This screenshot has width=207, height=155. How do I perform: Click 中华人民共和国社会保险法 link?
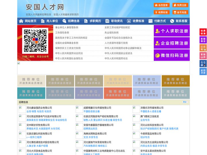tap(69, 58)
